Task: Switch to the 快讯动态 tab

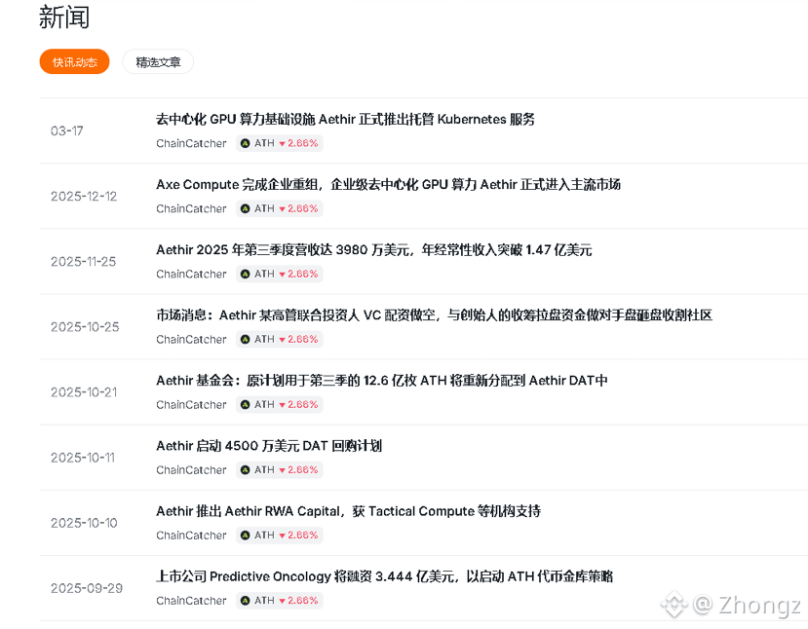Action: pyautogui.click(x=75, y=62)
